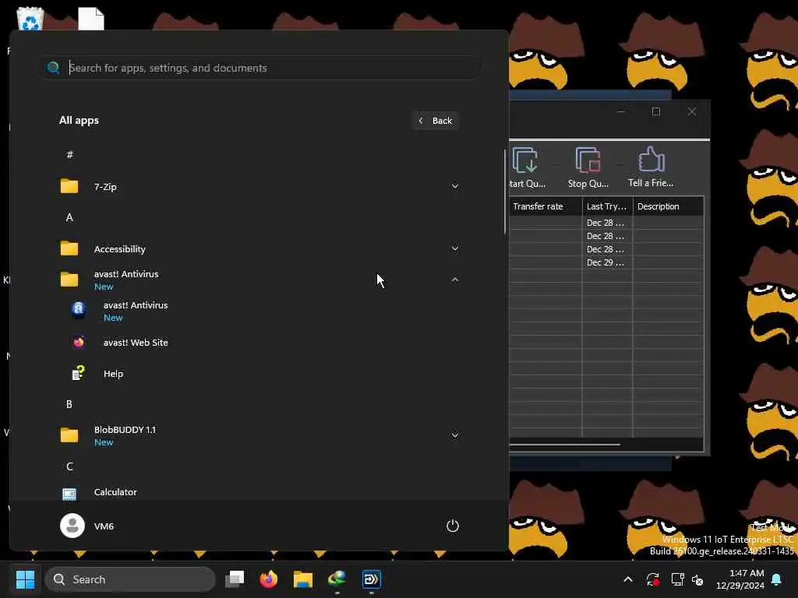
Task: Open the BlobBUDDY 1.1 folder icon
Action: [x=69, y=435]
